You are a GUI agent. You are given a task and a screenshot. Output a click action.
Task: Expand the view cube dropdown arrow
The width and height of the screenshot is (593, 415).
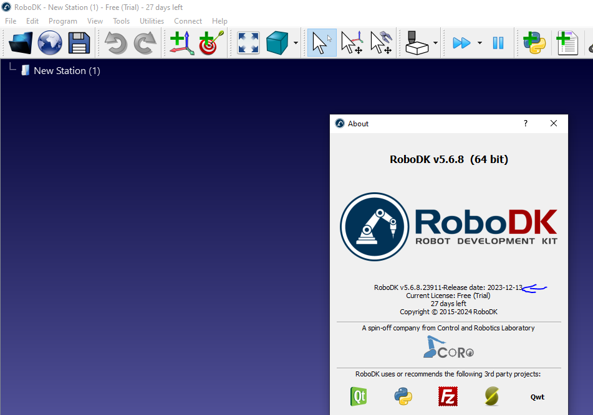click(296, 43)
